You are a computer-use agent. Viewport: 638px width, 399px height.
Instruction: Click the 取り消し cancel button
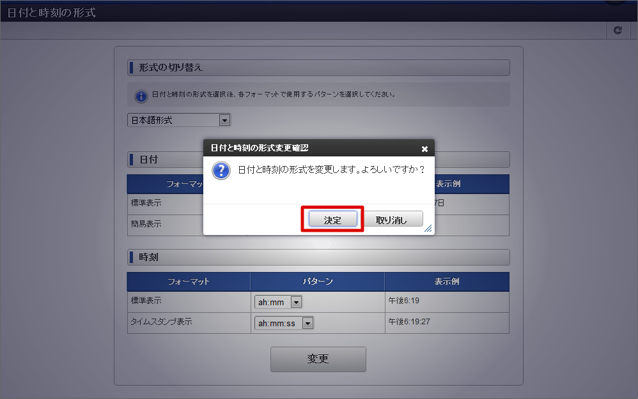click(391, 220)
